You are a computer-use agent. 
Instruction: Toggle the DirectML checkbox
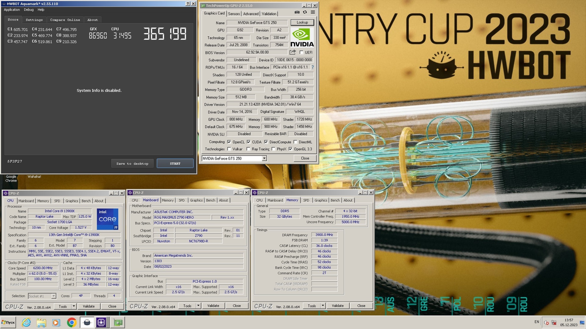click(295, 142)
